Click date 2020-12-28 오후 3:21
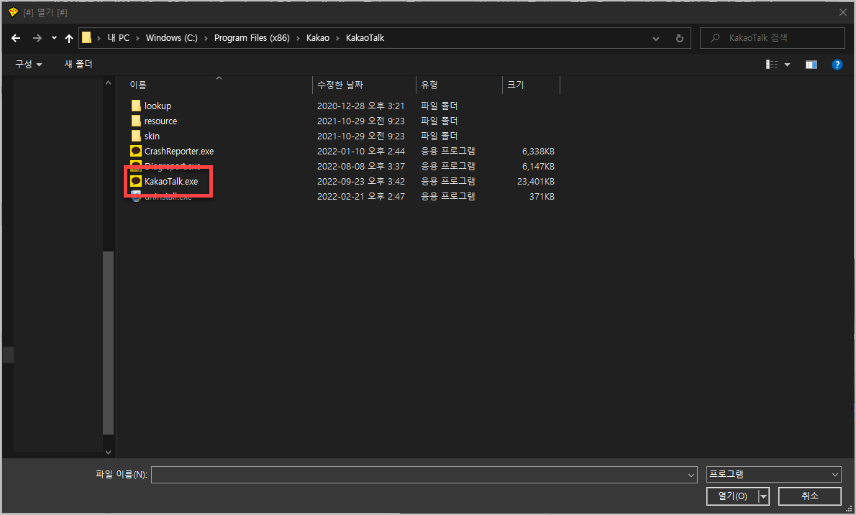Viewport: 856px width, 515px height. 361,106
